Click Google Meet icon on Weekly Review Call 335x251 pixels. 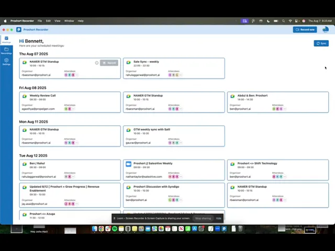pos(25,96)
